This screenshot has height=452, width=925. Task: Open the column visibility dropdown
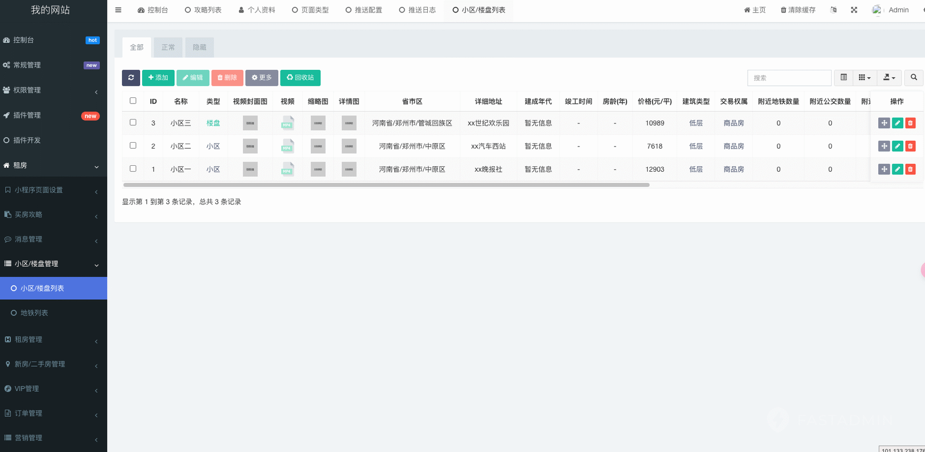click(864, 78)
